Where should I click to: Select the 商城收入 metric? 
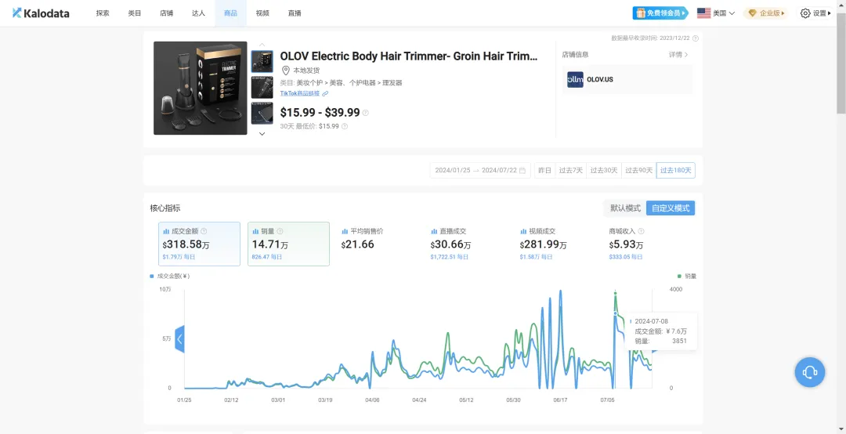[x=645, y=244]
